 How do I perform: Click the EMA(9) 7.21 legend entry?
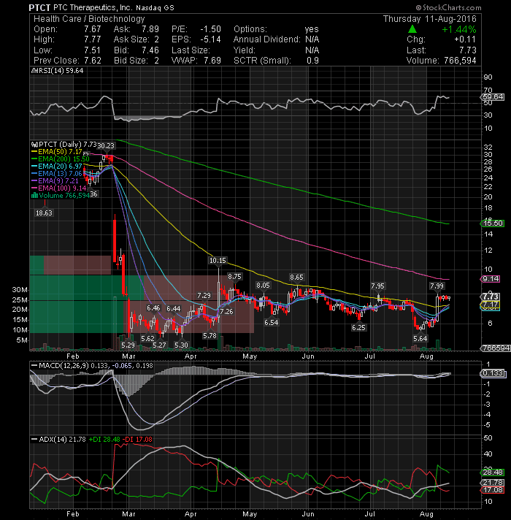(55, 180)
